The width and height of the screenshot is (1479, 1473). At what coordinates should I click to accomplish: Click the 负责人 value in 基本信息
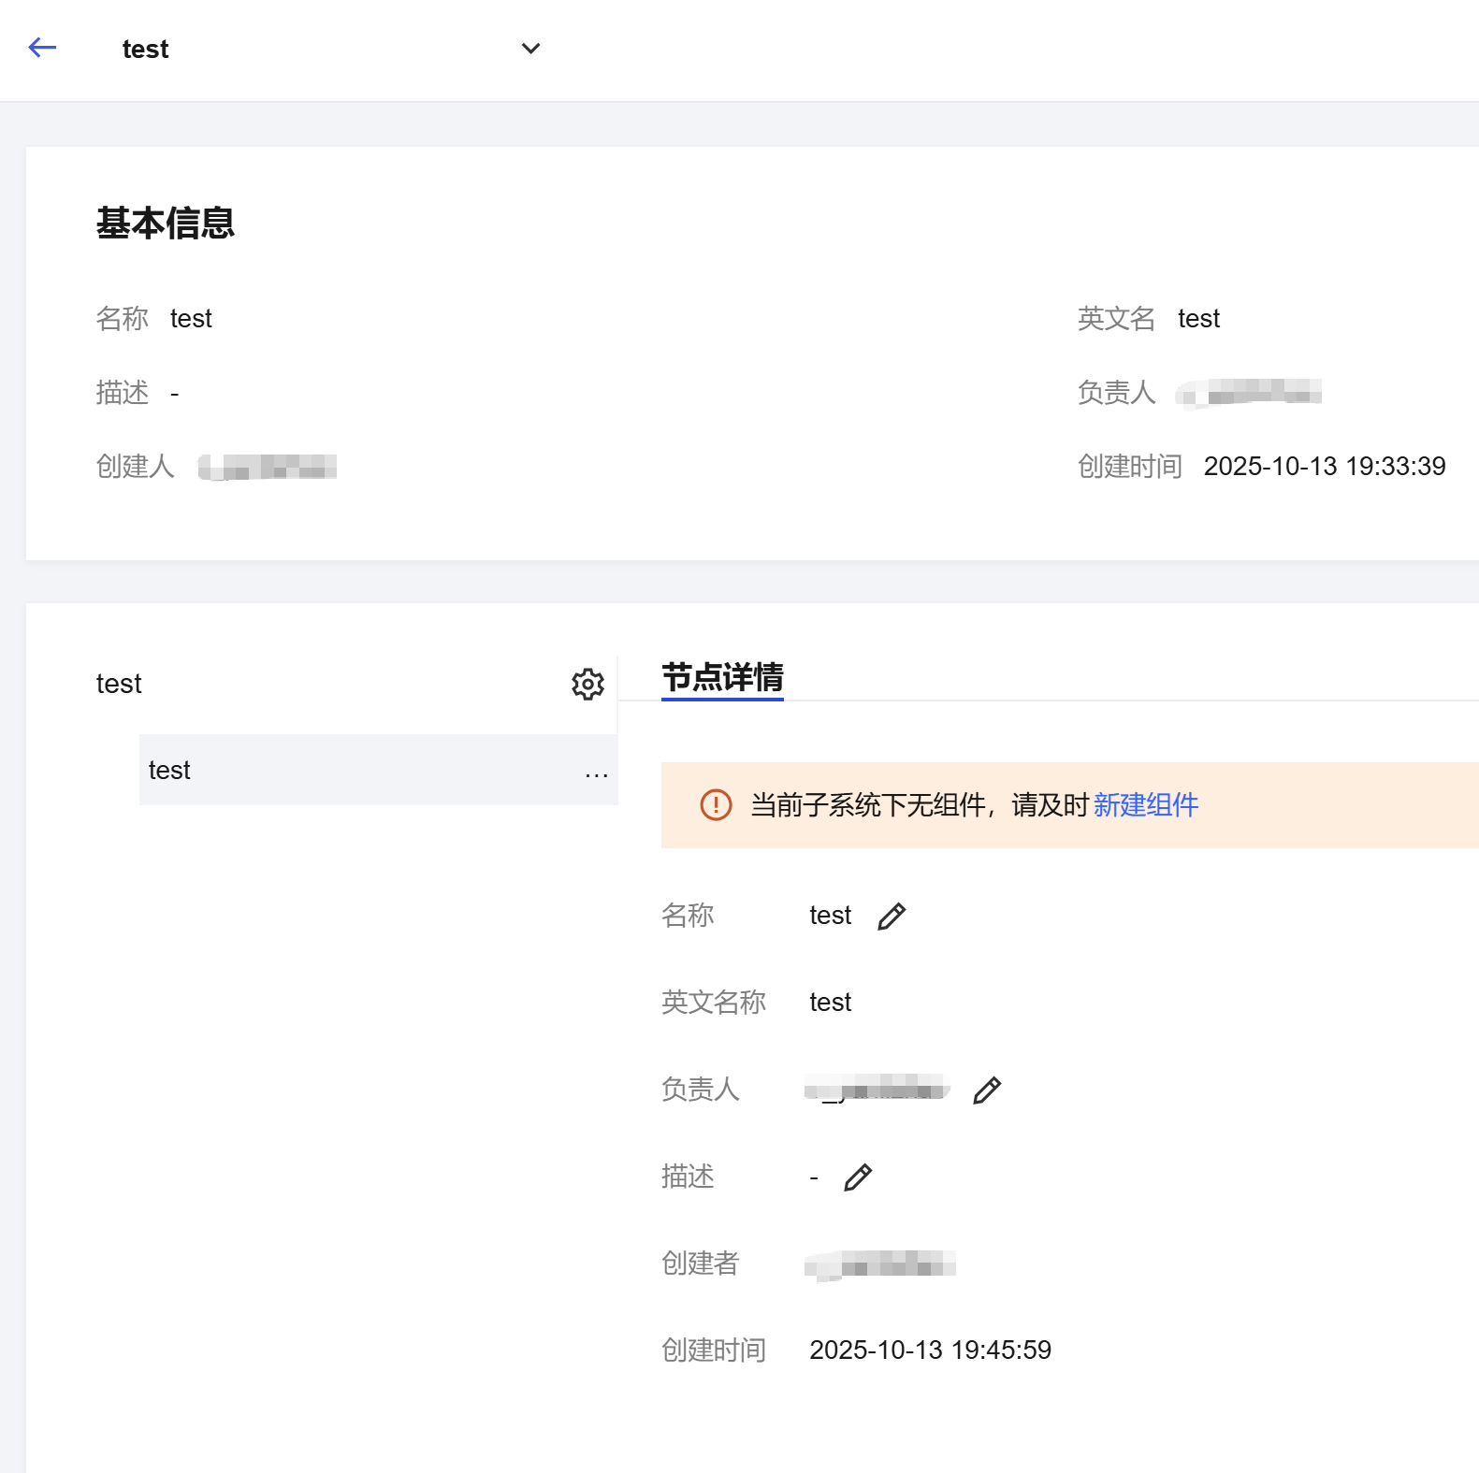tap(1249, 393)
